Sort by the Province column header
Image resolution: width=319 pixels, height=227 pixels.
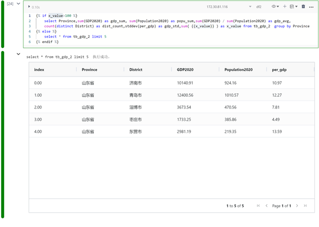[89, 70]
